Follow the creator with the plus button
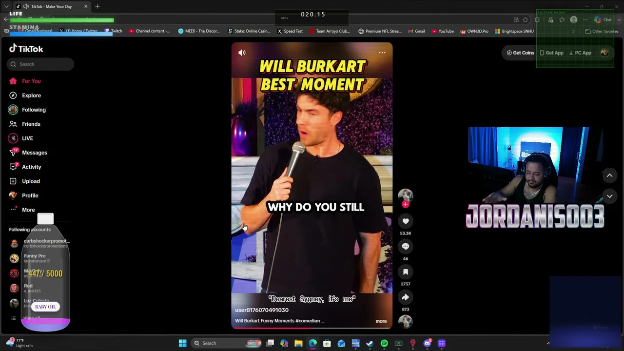Screen dimensions: 624x351 pyautogui.click(x=405, y=205)
